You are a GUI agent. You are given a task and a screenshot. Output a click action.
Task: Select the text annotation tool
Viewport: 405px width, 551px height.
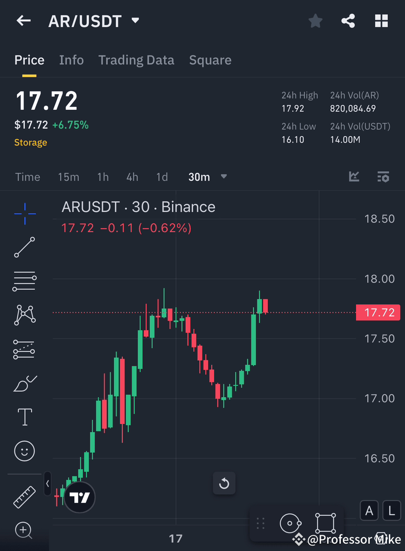click(24, 417)
